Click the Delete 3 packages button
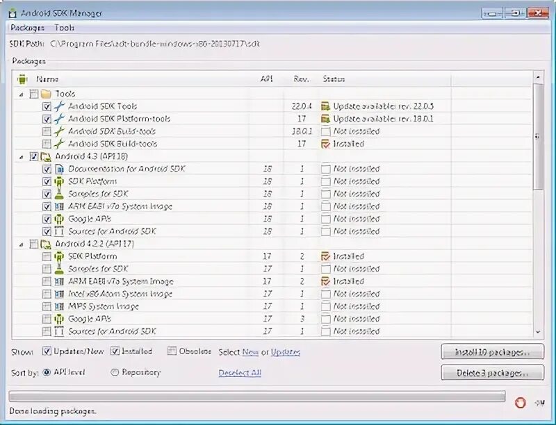 tap(493, 373)
